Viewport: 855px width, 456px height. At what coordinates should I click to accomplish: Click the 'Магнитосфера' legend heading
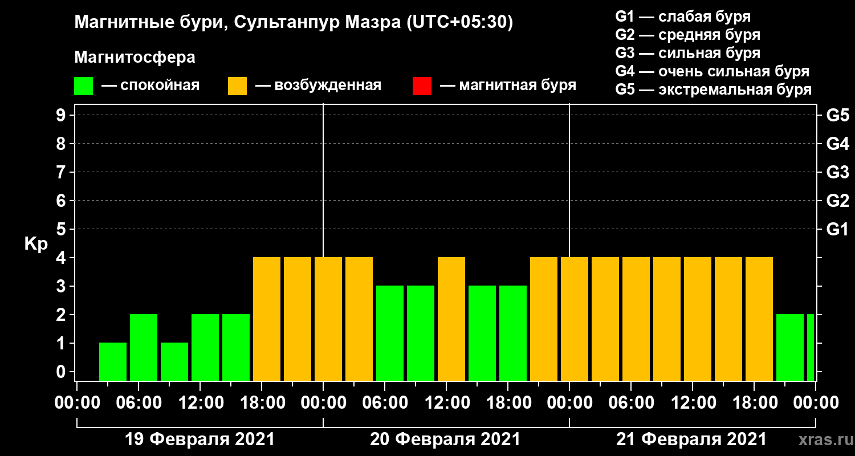(x=135, y=58)
